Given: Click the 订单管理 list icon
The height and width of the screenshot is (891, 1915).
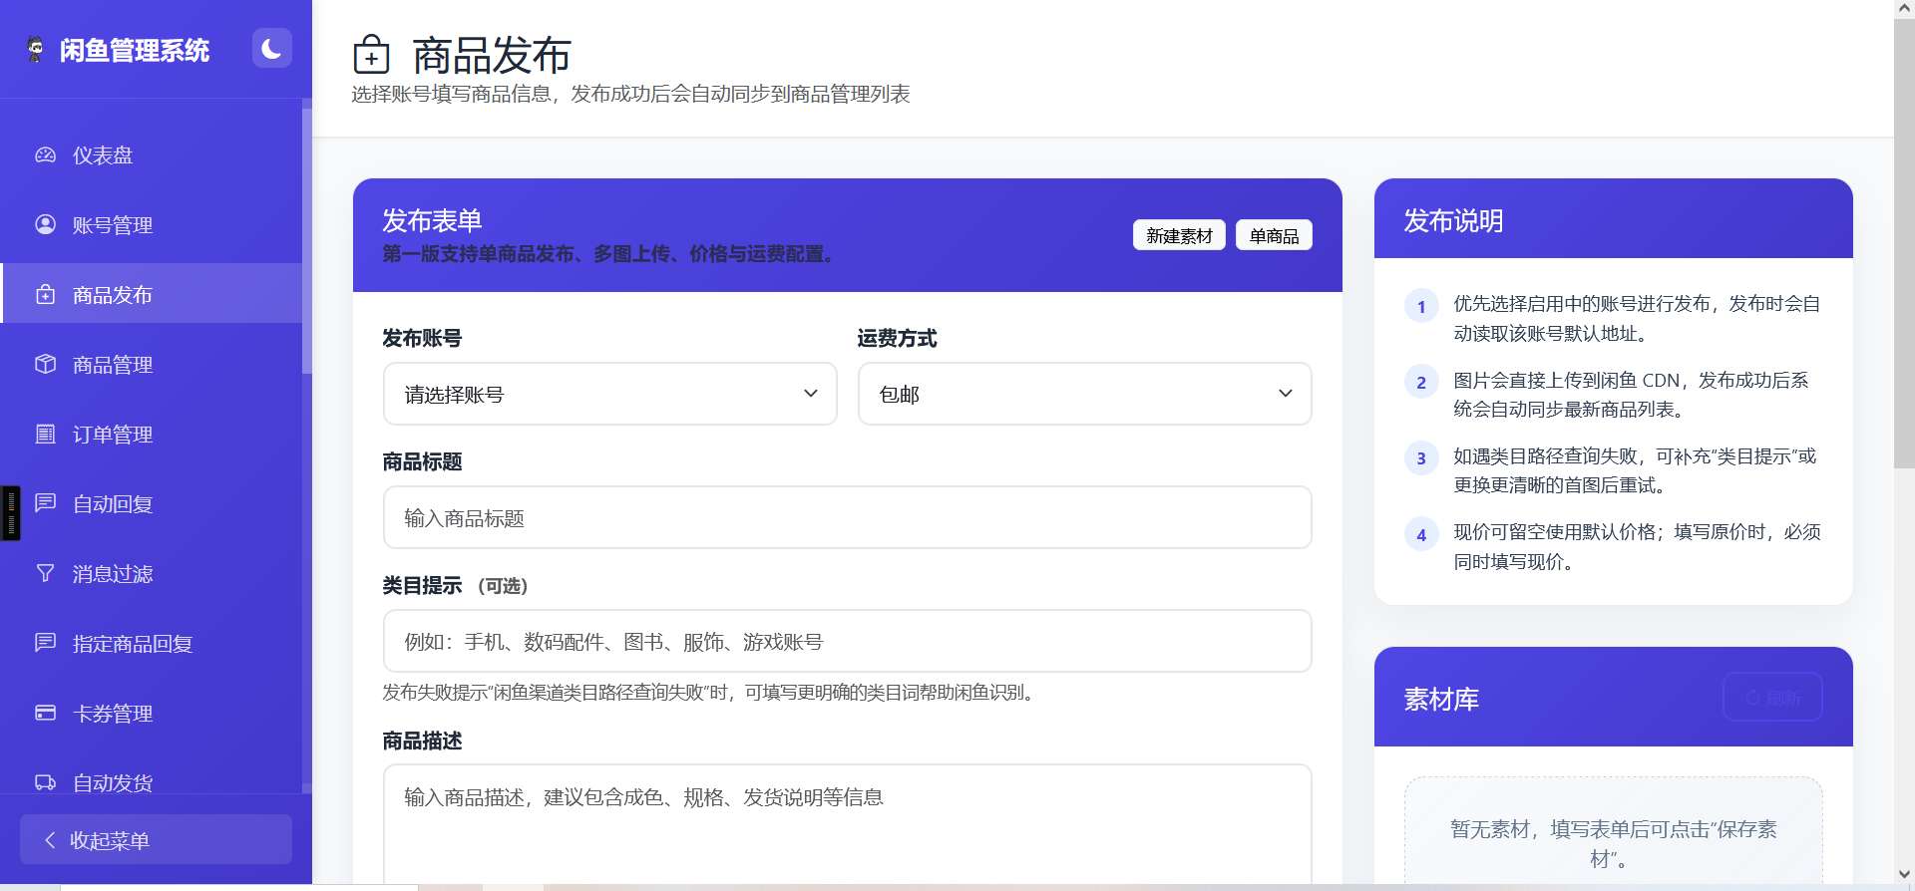Looking at the screenshot, I should click(45, 434).
